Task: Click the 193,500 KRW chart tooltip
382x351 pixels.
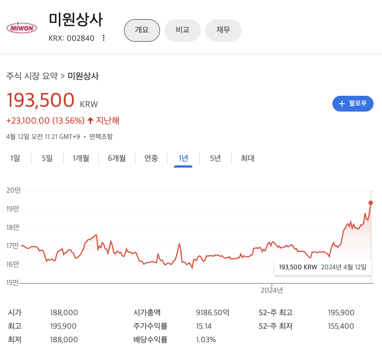Action: point(323,267)
